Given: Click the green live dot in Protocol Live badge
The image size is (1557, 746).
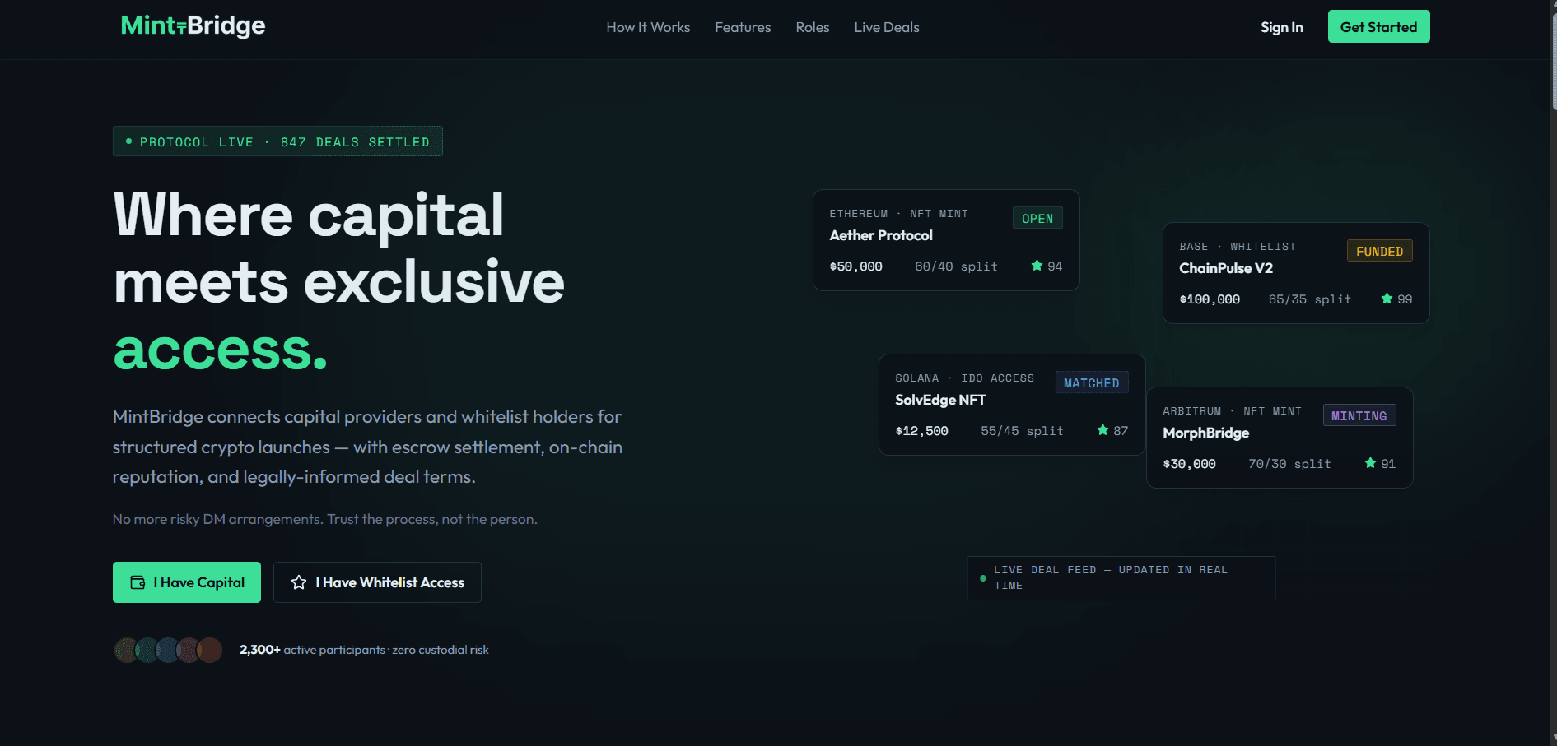Looking at the screenshot, I should tap(128, 141).
